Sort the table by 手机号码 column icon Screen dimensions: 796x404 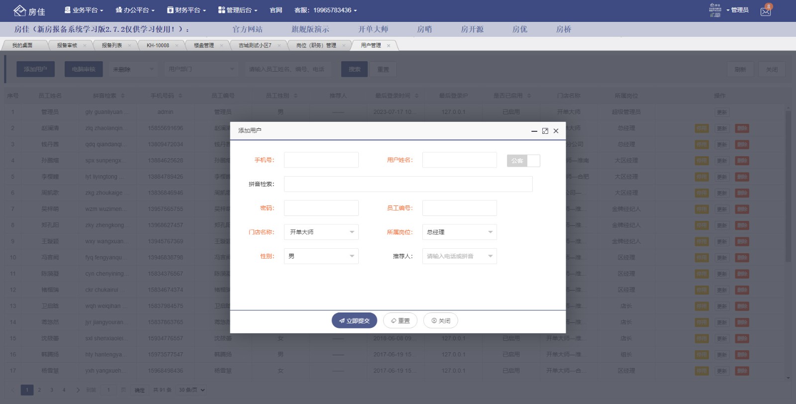181,96
